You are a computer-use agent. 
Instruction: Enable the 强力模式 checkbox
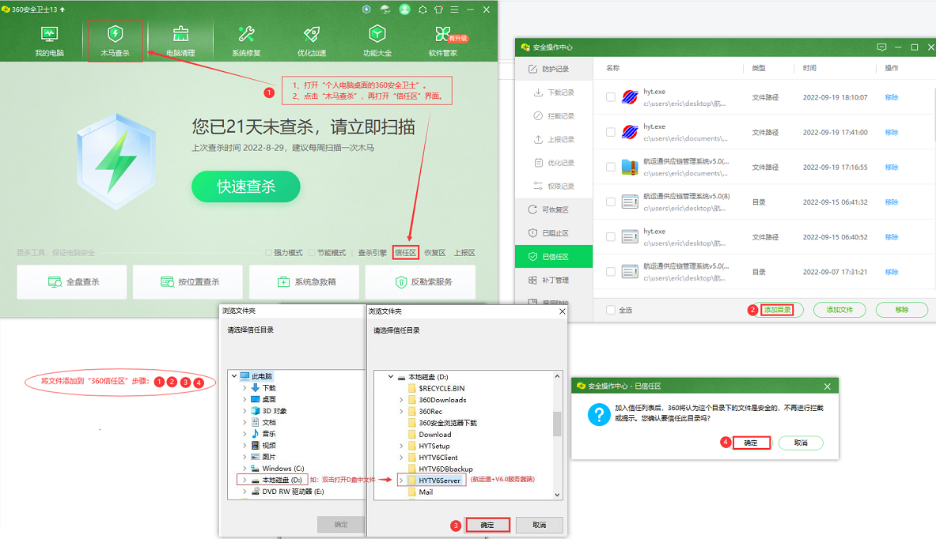pyautogui.click(x=269, y=253)
